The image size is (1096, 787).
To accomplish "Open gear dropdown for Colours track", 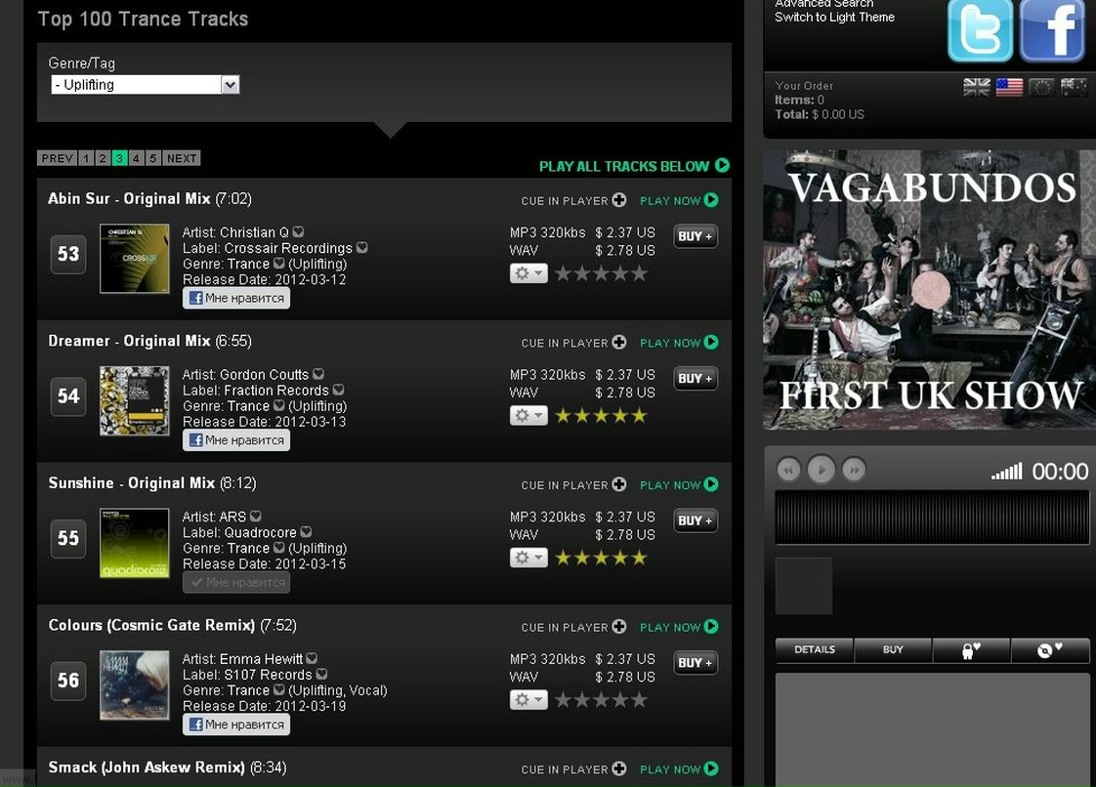I will click(x=528, y=700).
